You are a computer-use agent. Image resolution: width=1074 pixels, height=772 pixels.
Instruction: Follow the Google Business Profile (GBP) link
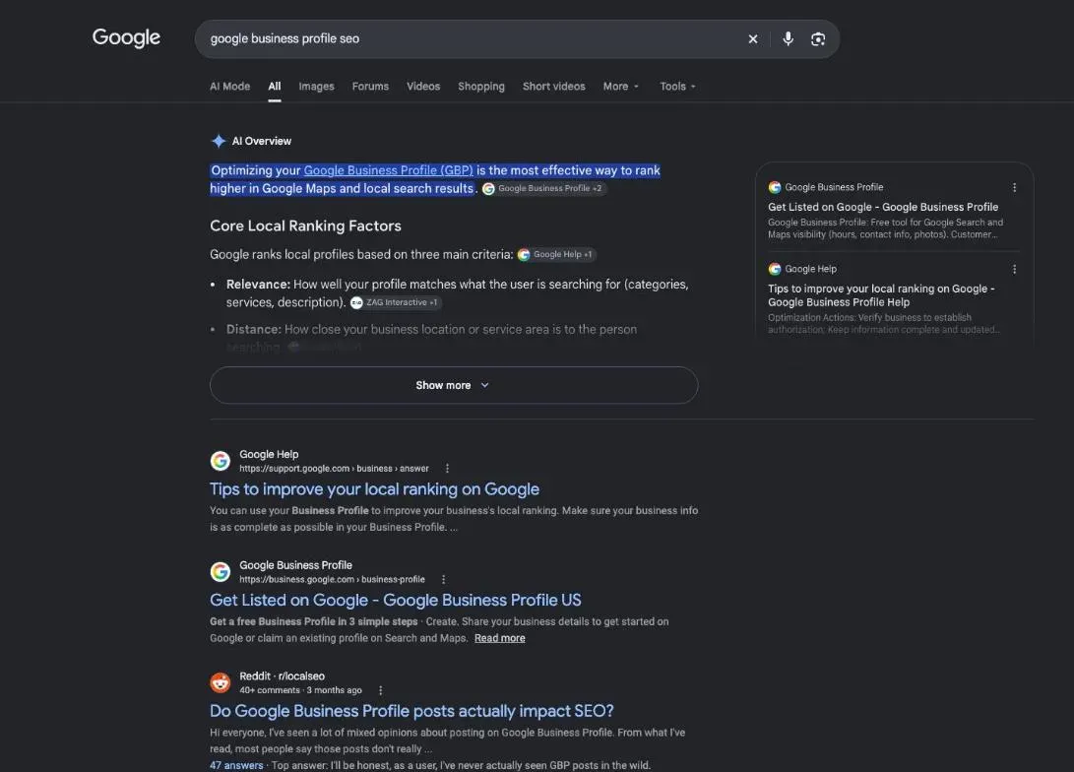click(389, 170)
